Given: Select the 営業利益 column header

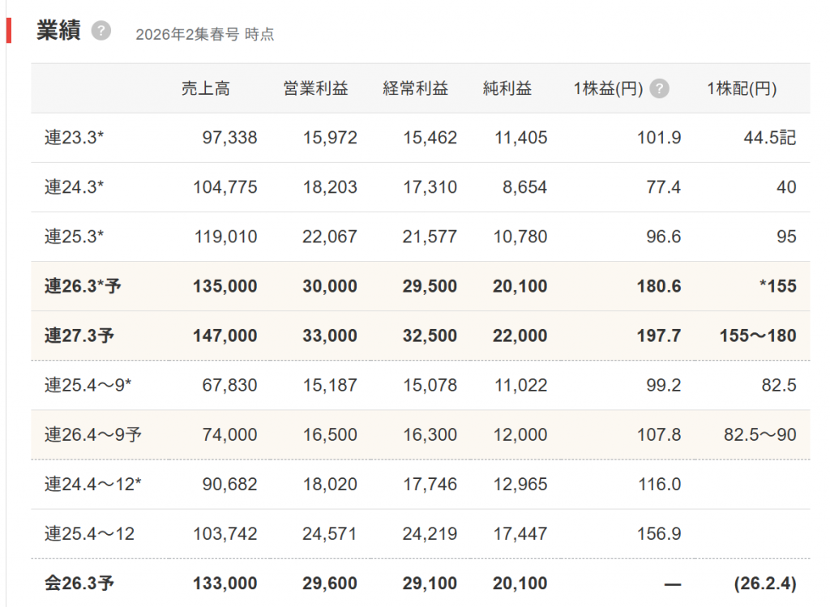Looking at the screenshot, I should [x=315, y=89].
